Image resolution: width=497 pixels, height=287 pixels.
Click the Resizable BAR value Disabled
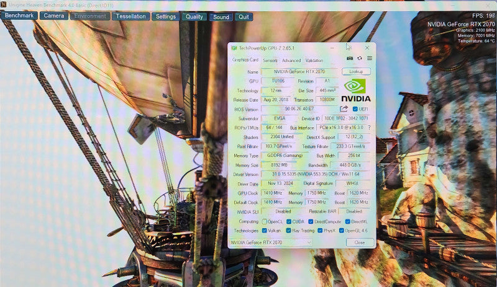tap(354, 211)
